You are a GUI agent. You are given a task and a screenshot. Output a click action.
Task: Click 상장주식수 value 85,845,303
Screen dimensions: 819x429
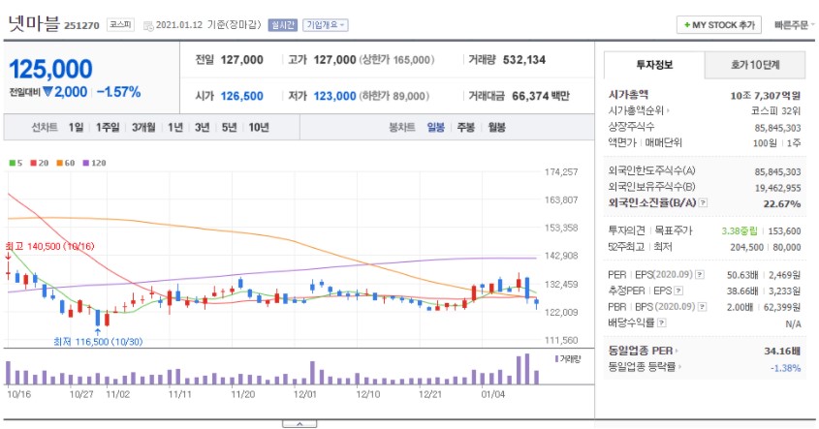(777, 128)
